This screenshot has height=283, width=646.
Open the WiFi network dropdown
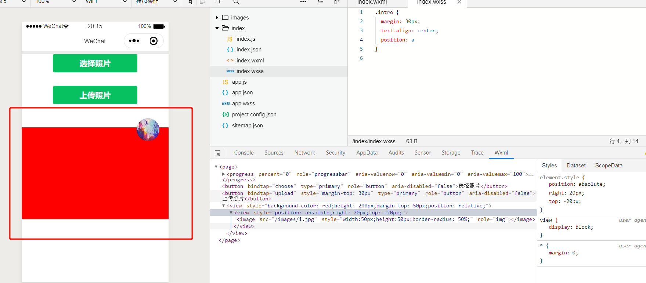point(106,2)
